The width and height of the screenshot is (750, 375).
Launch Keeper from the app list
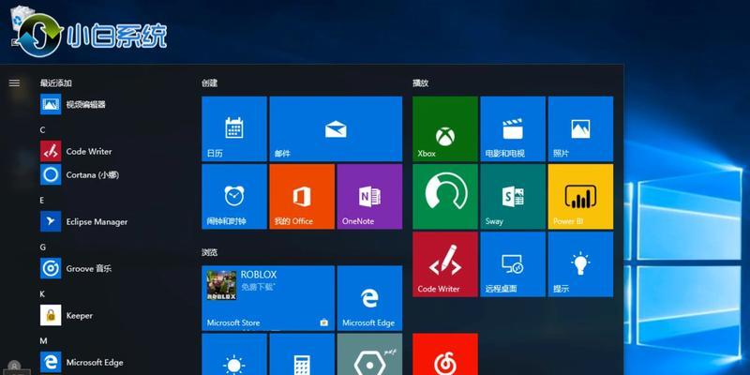click(x=67, y=315)
